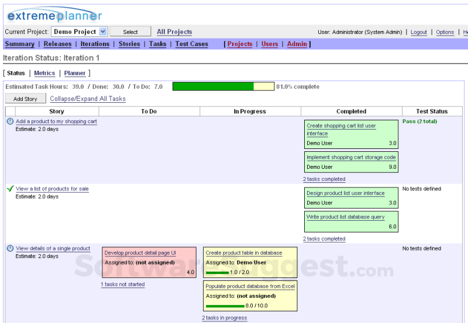Click 'Estimate: 2.0 days' under shopping cart story
The image size is (468, 323).
pyautogui.click(x=37, y=129)
